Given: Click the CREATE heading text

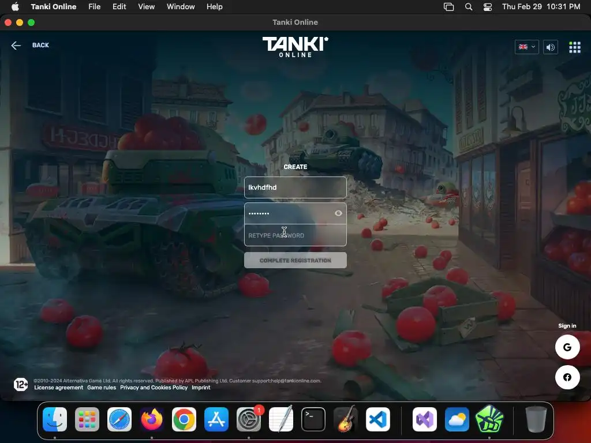Looking at the screenshot, I should tap(295, 167).
